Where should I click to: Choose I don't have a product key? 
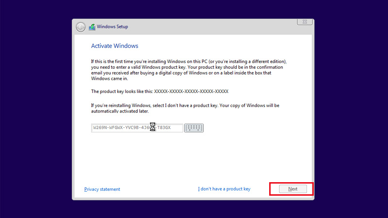[x=224, y=189]
